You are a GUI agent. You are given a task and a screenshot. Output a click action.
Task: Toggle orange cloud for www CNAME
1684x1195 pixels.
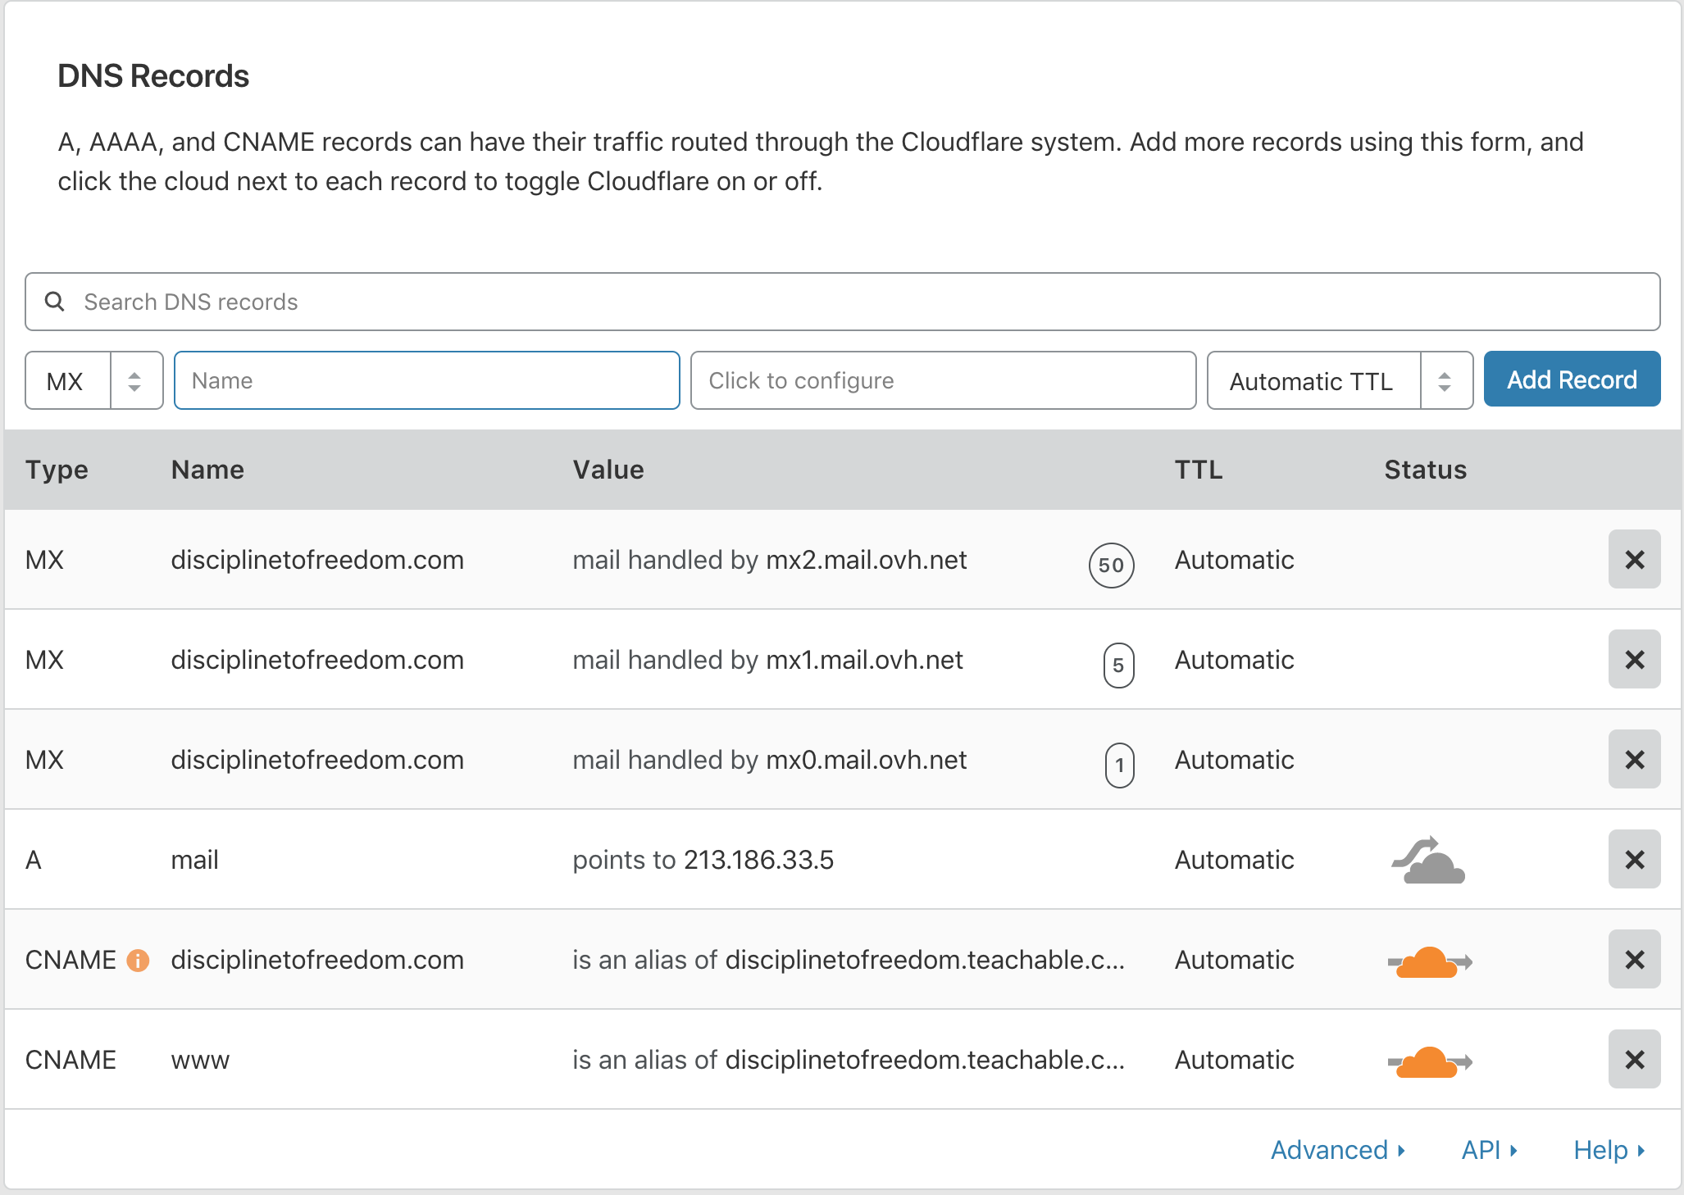tap(1428, 1061)
